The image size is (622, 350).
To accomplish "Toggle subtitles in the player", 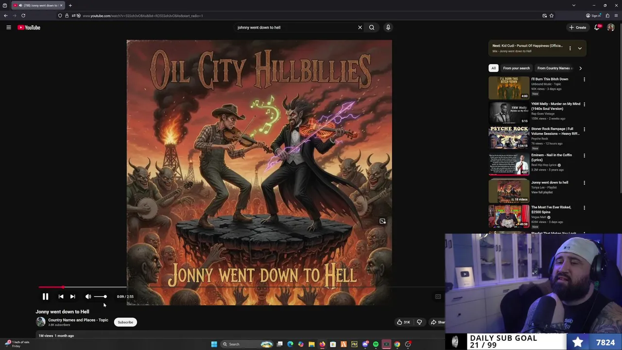I will [438, 297].
